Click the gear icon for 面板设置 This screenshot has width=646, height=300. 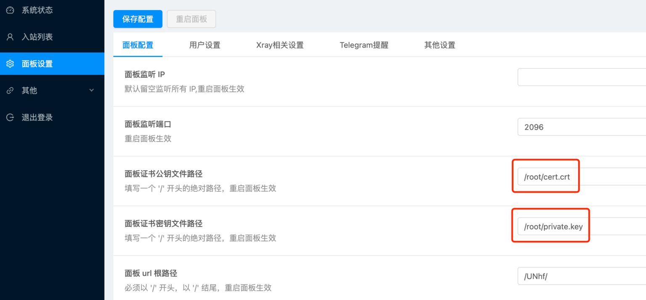click(10, 64)
